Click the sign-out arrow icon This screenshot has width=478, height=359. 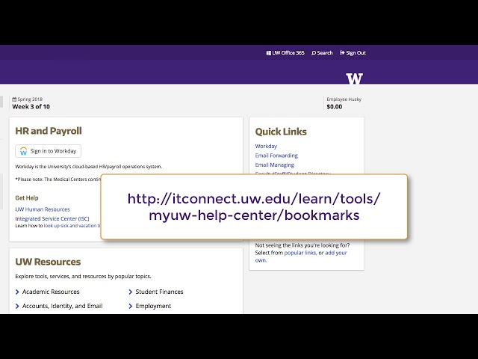[x=342, y=53]
